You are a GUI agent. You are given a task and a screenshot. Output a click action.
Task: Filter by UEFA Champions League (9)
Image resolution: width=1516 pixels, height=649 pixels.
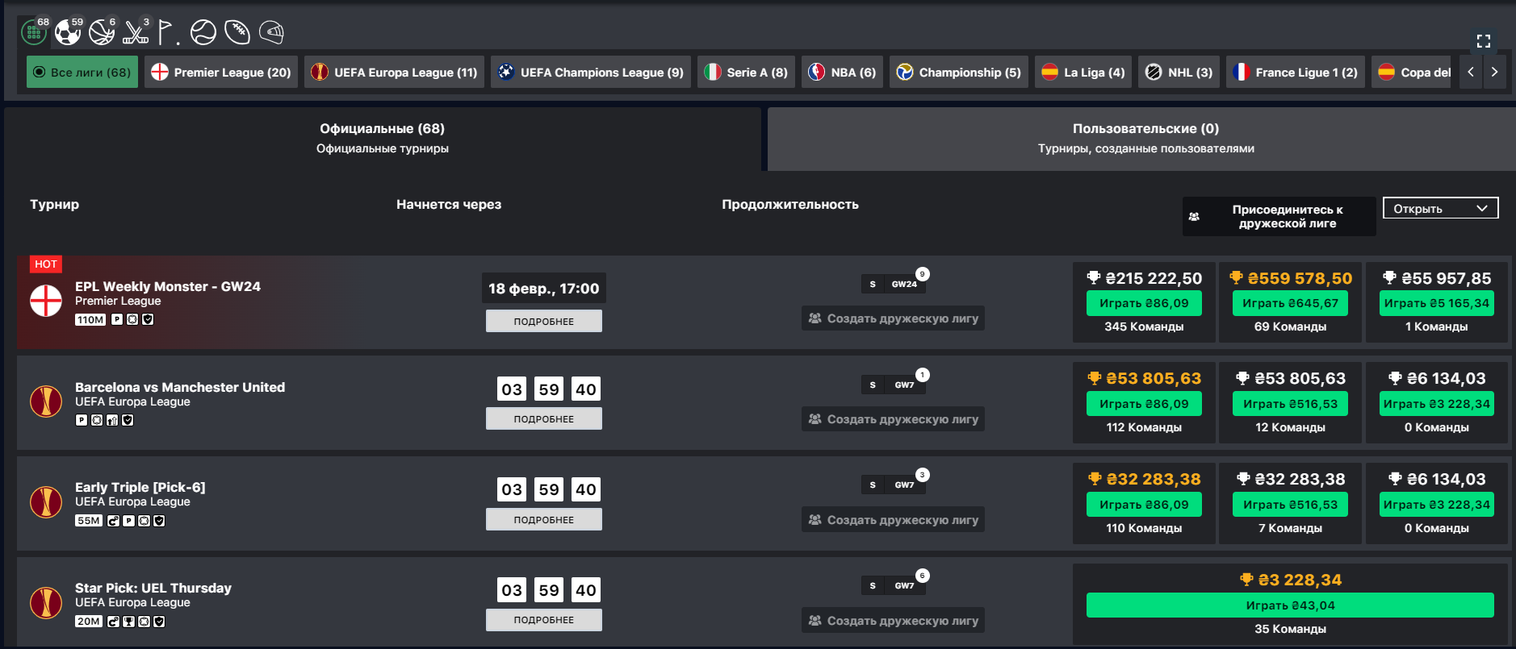click(591, 72)
